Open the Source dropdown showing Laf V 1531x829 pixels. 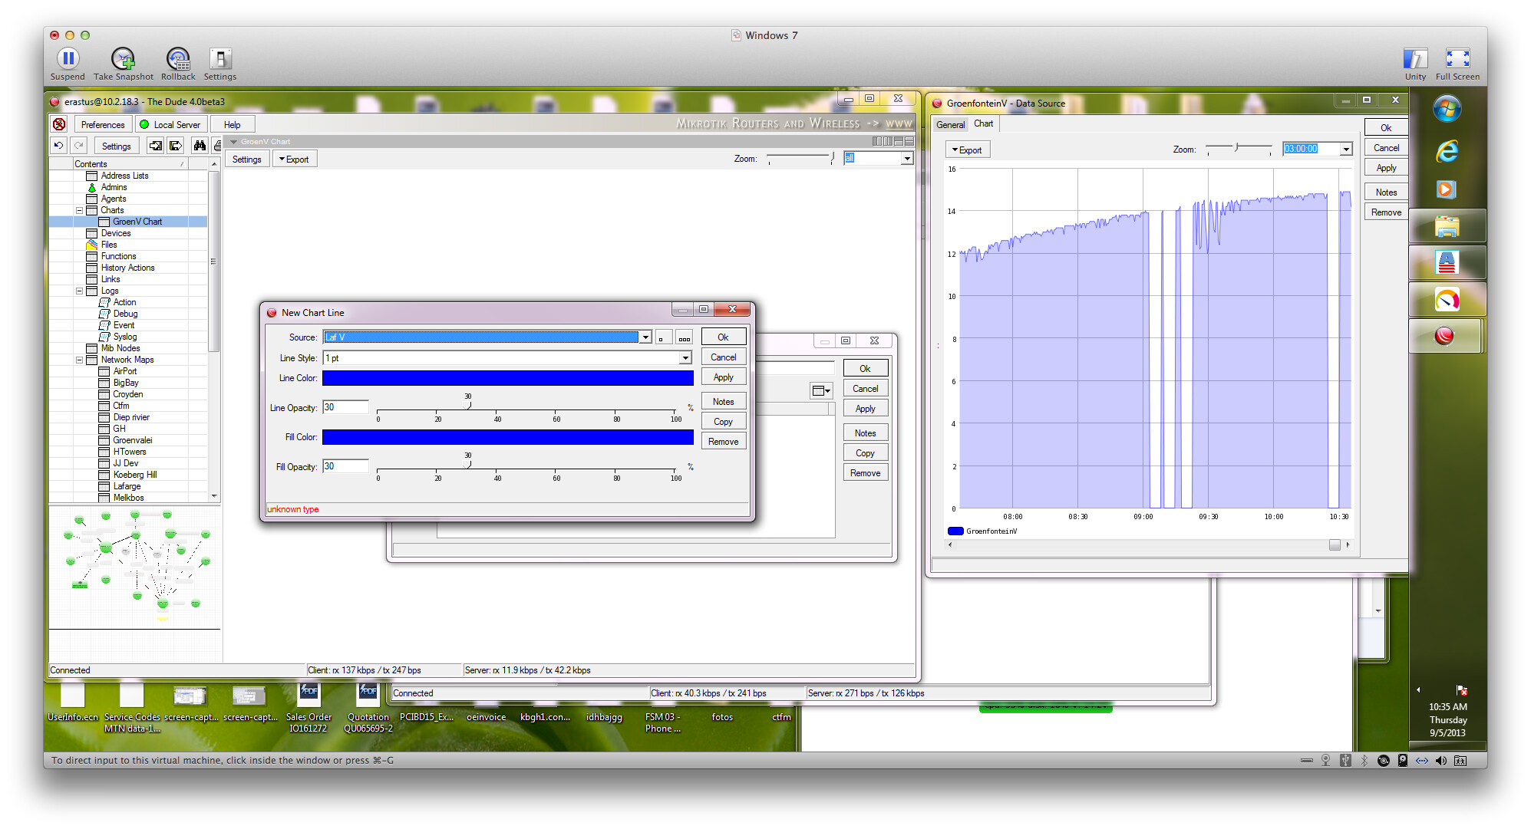coord(645,337)
